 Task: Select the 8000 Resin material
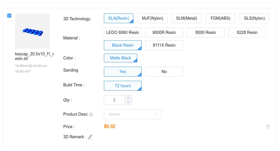click(x=206, y=32)
